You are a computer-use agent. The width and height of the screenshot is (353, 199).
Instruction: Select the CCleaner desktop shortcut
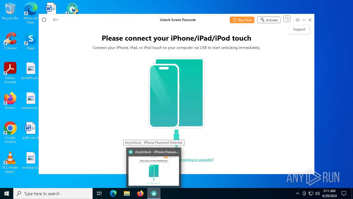tap(10, 41)
